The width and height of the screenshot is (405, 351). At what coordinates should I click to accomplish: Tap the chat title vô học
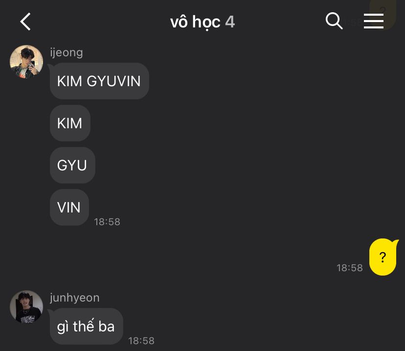pos(195,22)
